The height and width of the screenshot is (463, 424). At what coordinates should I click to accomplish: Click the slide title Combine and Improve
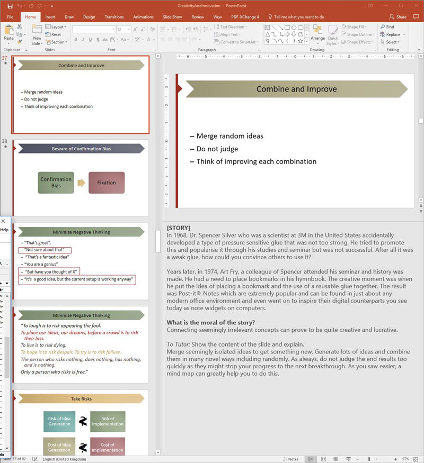coord(297,89)
